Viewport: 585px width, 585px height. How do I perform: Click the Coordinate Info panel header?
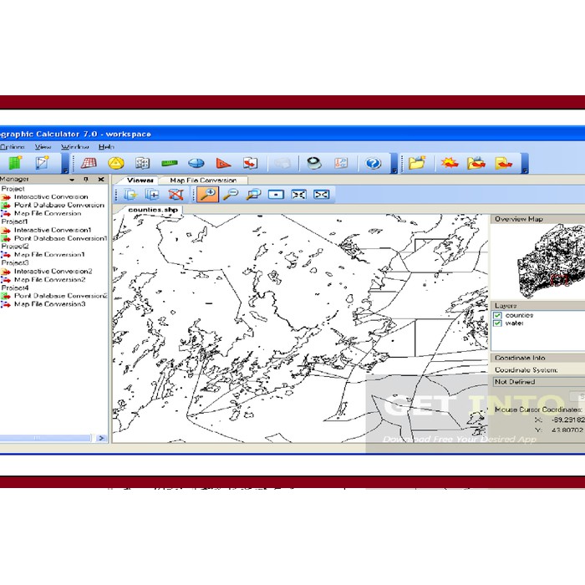pyautogui.click(x=539, y=358)
